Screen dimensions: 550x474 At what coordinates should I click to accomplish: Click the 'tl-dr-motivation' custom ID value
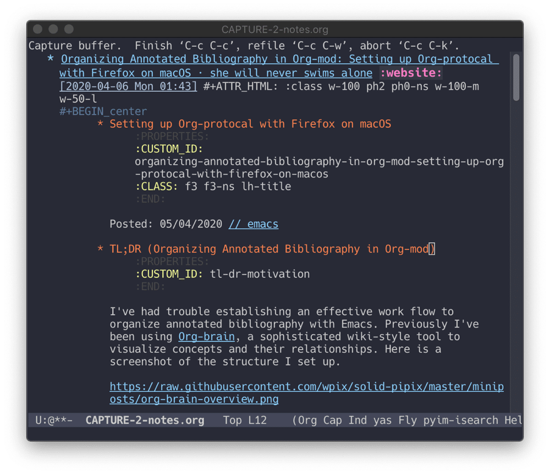[260, 274]
